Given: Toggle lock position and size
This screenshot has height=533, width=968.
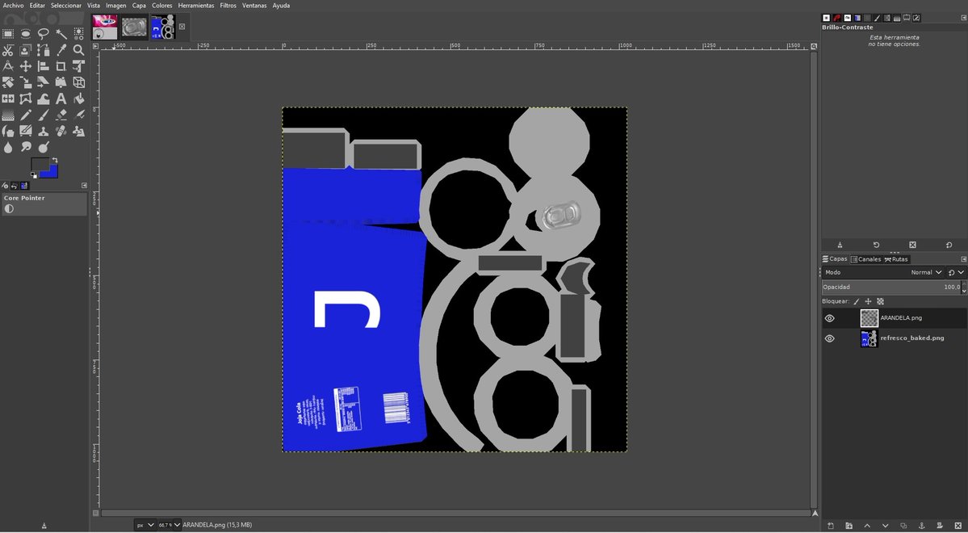Looking at the screenshot, I should tap(868, 301).
